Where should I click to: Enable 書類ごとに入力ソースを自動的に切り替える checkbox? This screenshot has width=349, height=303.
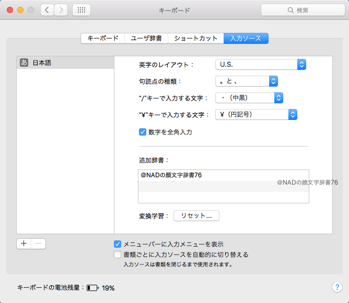click(x=118, y=254)
